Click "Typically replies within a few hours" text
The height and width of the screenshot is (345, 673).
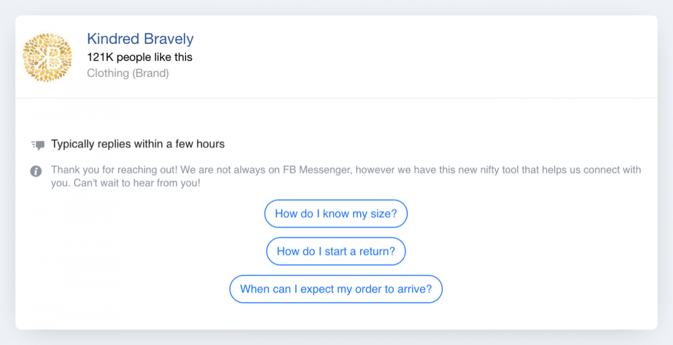coord(138,144)
